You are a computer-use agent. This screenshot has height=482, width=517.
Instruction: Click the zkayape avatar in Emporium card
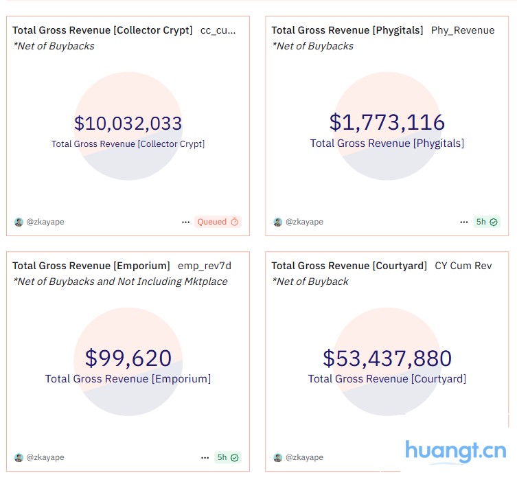[19, 458]
